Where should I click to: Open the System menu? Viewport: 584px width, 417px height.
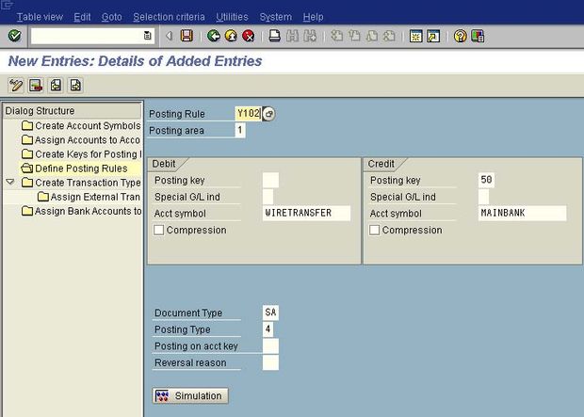[276, 17]
